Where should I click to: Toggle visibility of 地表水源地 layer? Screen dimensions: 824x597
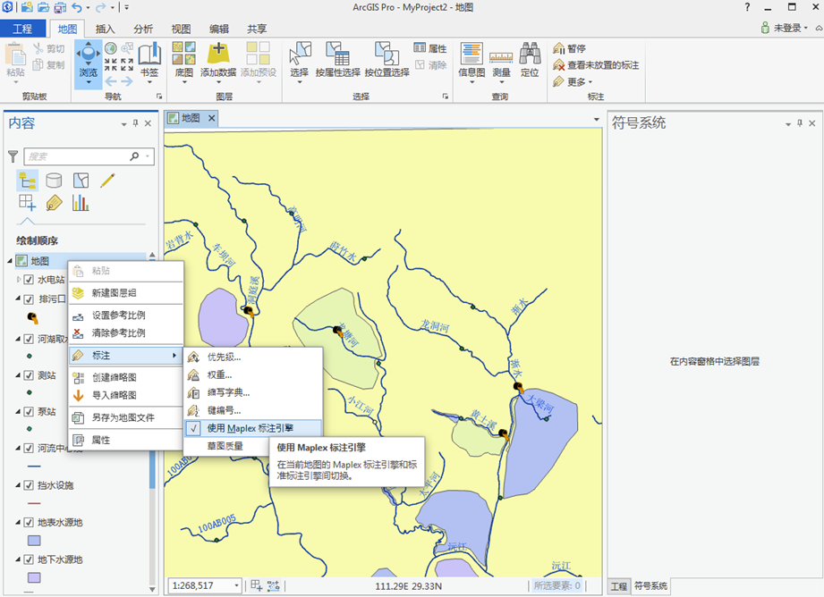[29, 523]
